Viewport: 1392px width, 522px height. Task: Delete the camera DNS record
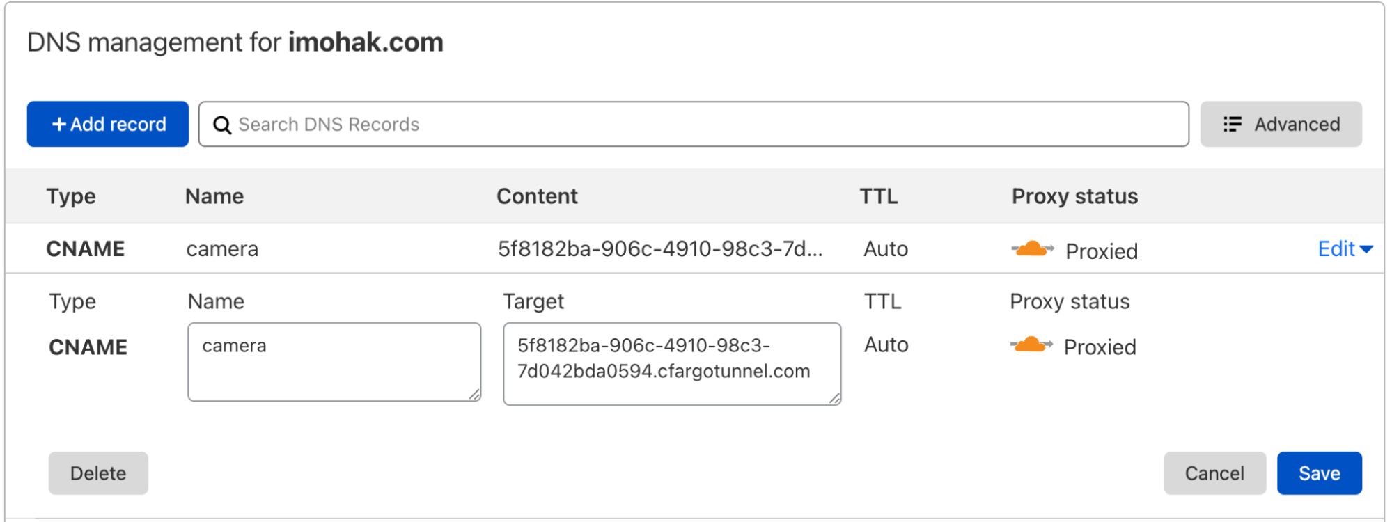(x=98, y=473)
